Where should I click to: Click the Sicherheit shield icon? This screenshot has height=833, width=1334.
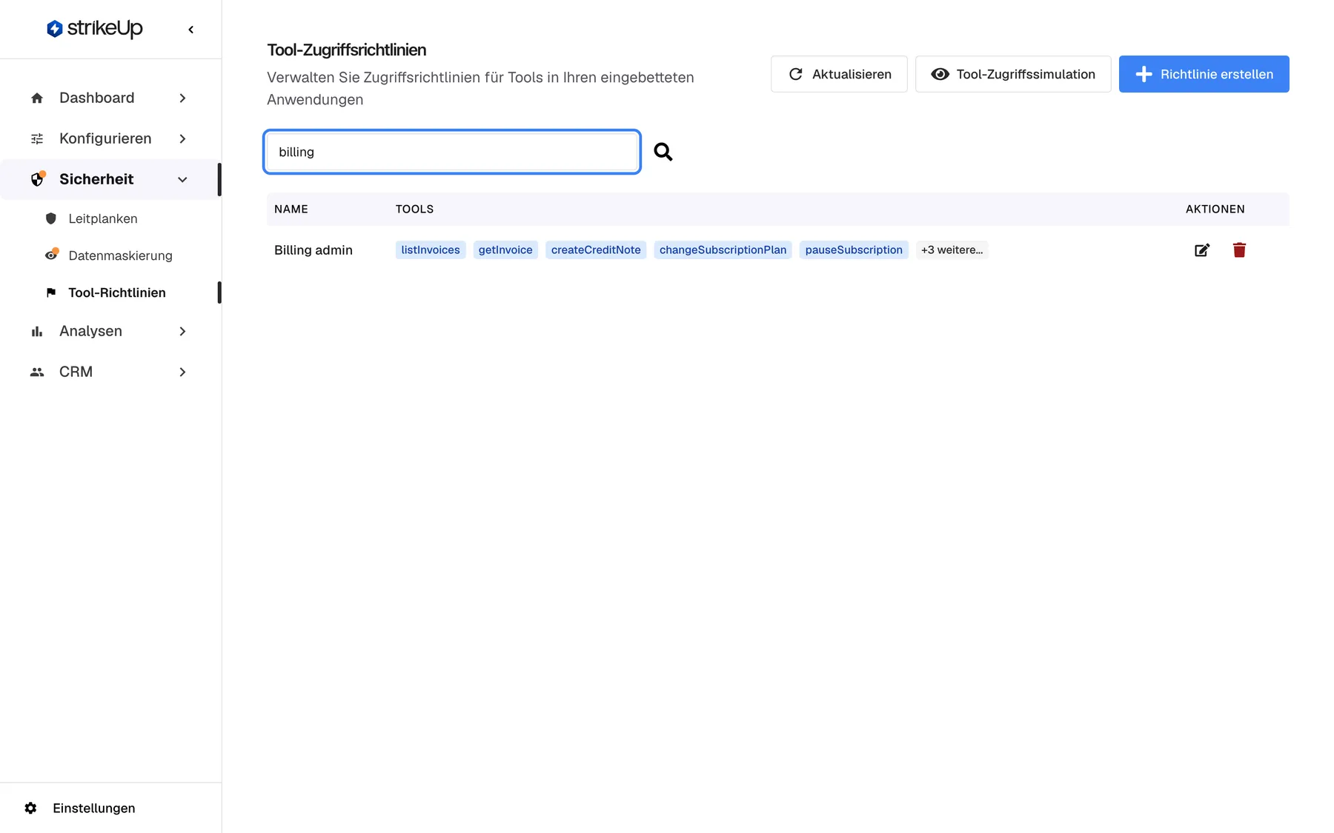click(37, 179)
